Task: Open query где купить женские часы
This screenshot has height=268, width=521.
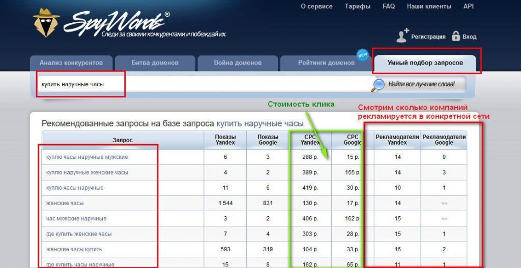Action: point(79,234)
